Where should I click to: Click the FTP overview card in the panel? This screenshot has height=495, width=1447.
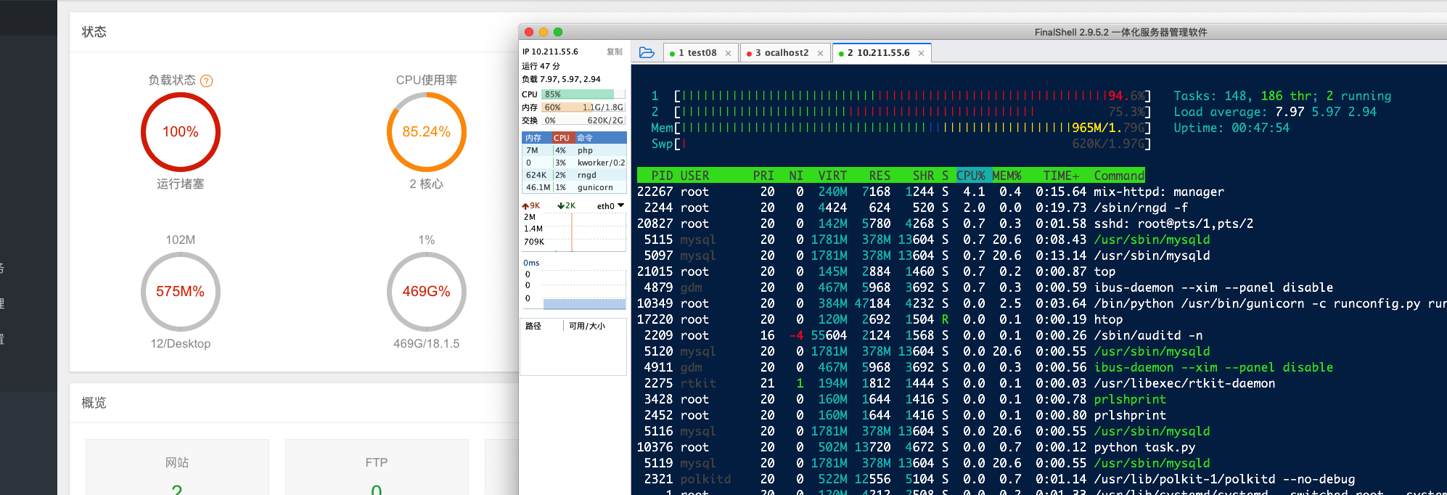377,467
